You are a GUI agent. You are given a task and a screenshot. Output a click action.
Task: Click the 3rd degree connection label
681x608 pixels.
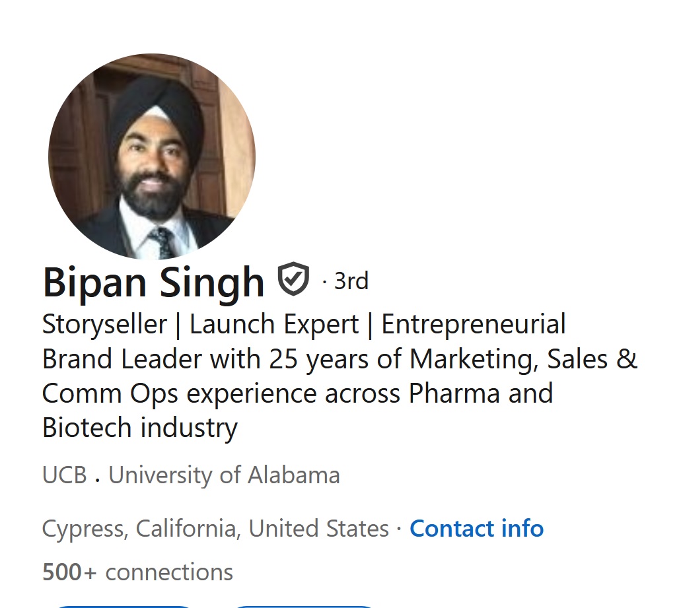tap(351, 281)
